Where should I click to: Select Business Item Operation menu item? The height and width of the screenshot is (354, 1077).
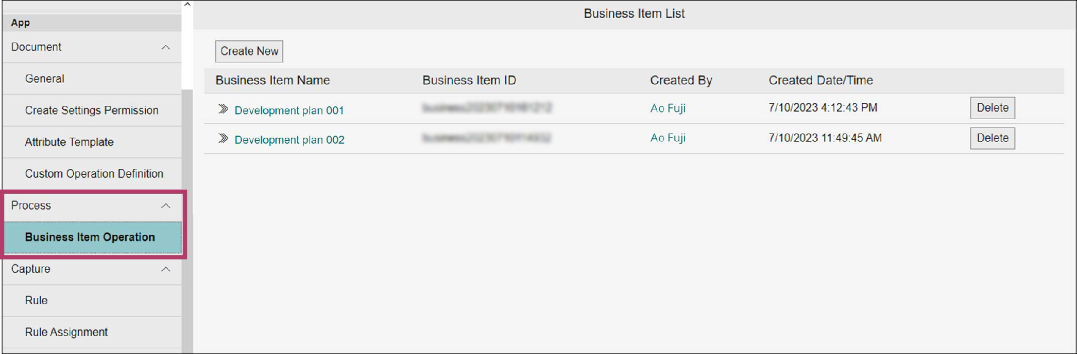pyautogui.click(x=90, y=237)
